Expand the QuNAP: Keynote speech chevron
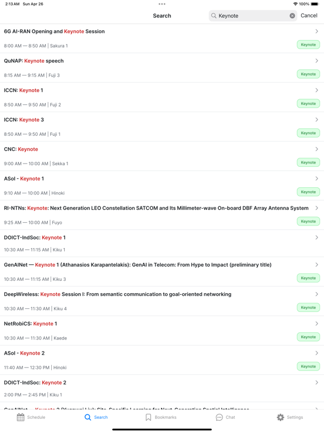 [317, 61]
